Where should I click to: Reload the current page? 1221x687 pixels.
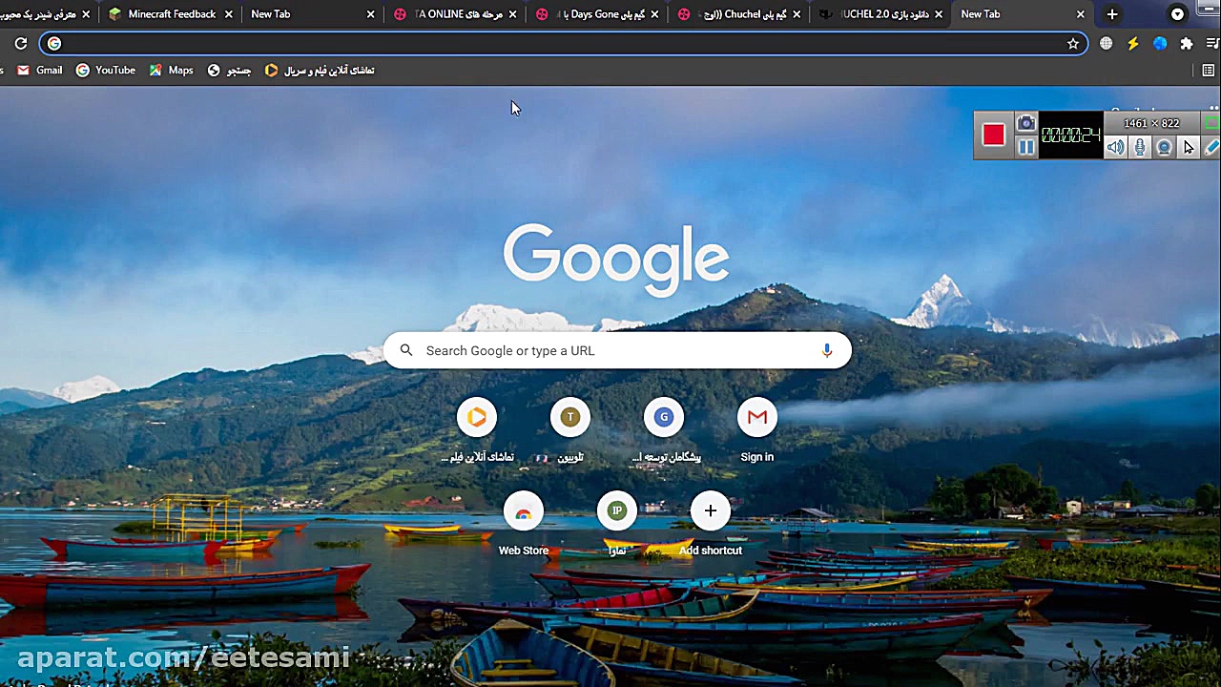20,43
